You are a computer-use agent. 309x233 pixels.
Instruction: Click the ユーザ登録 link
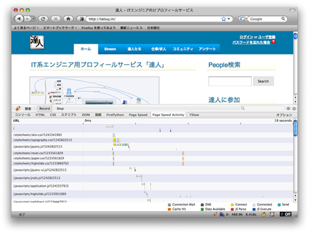[267, 37]
